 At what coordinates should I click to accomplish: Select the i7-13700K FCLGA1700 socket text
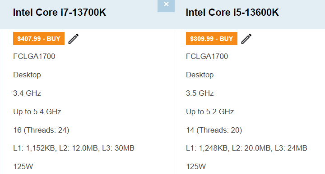(x=34, y=56)
